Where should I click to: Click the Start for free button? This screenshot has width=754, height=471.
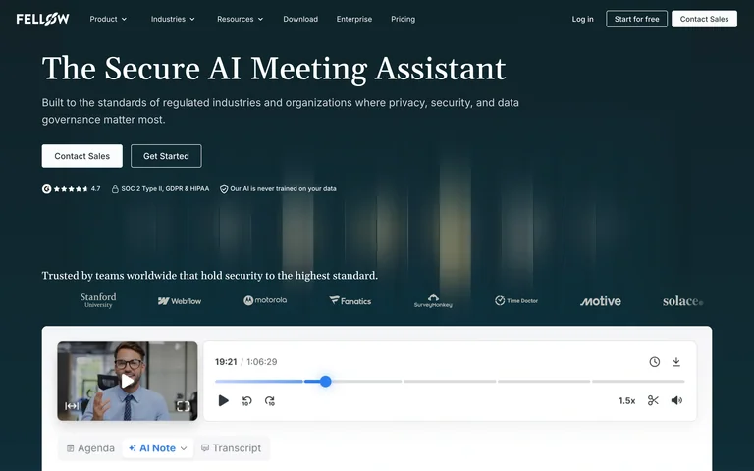click(x=636, y=19)
